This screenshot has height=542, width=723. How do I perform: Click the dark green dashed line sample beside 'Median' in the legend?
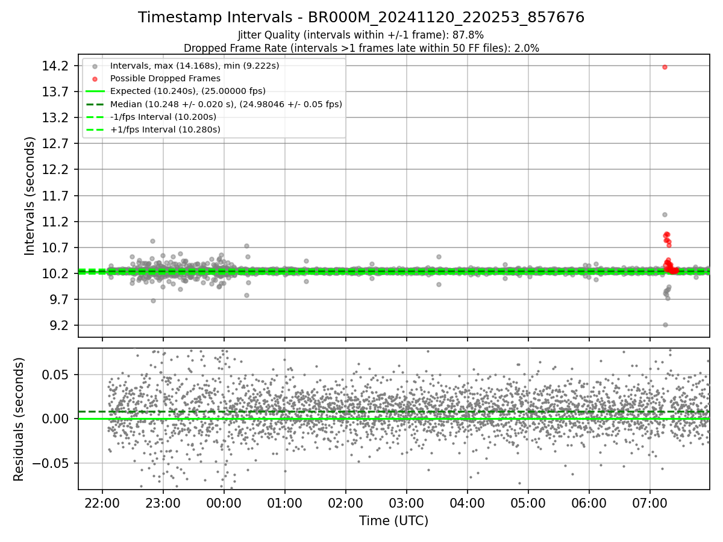click(95, 104)
